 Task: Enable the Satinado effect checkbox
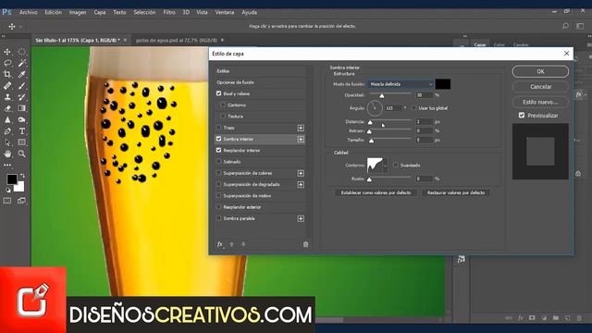[x=218, y=162]
